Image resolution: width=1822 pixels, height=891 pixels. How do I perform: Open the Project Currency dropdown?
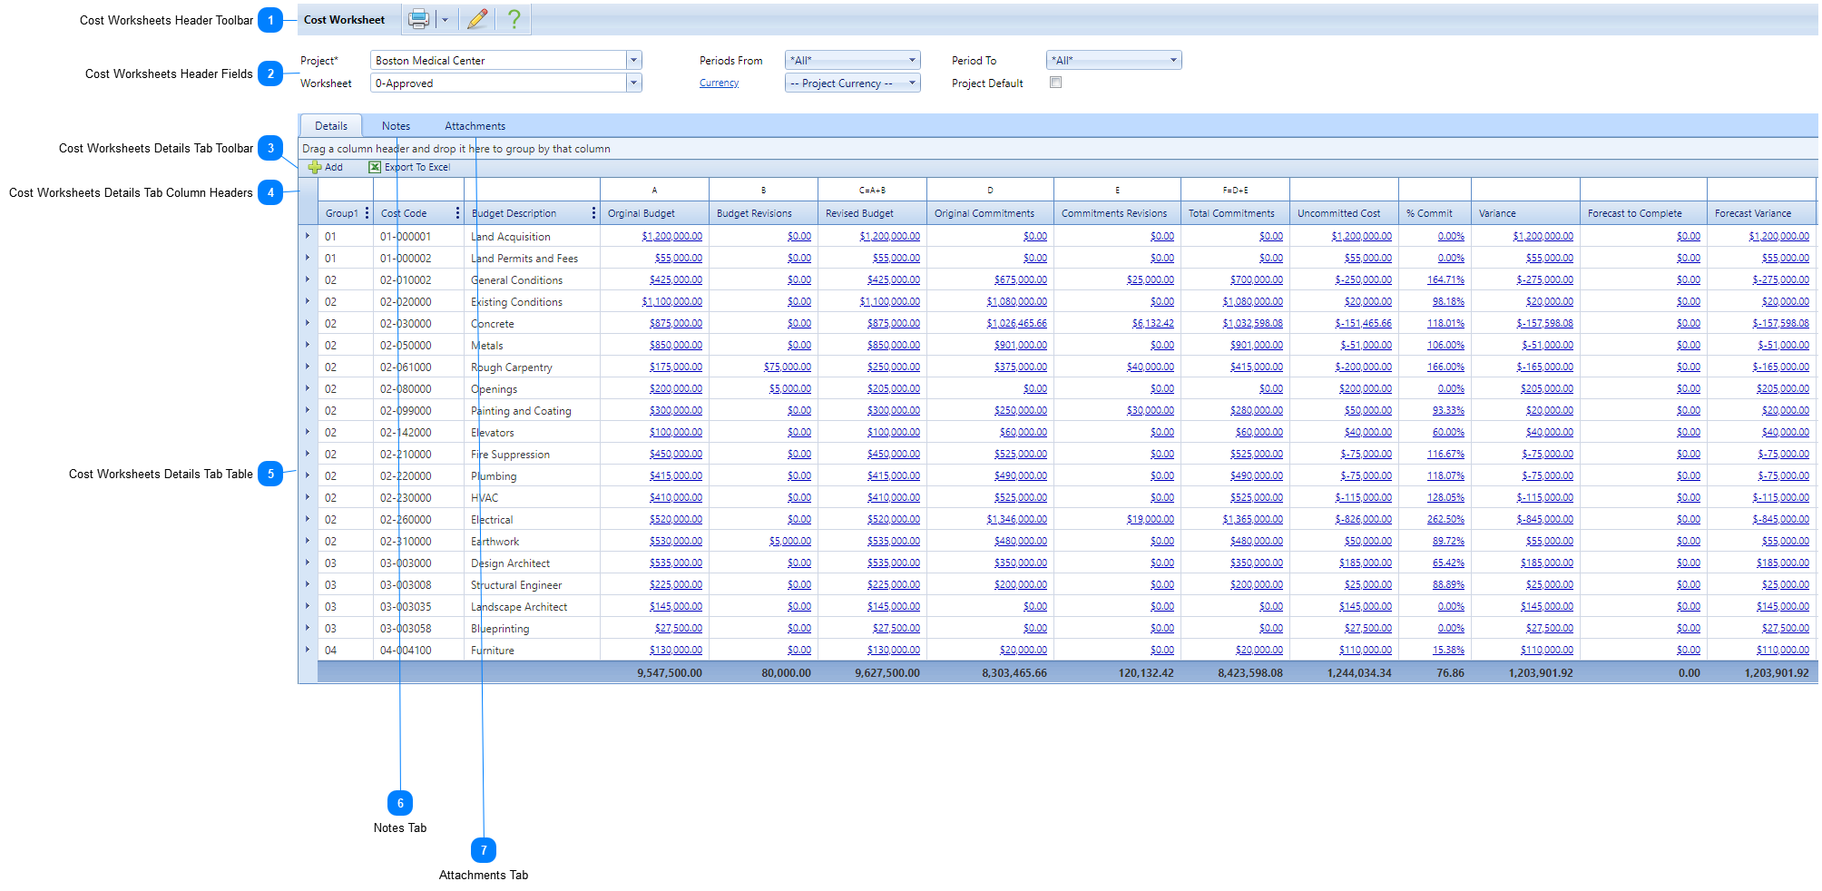point(852,83)
